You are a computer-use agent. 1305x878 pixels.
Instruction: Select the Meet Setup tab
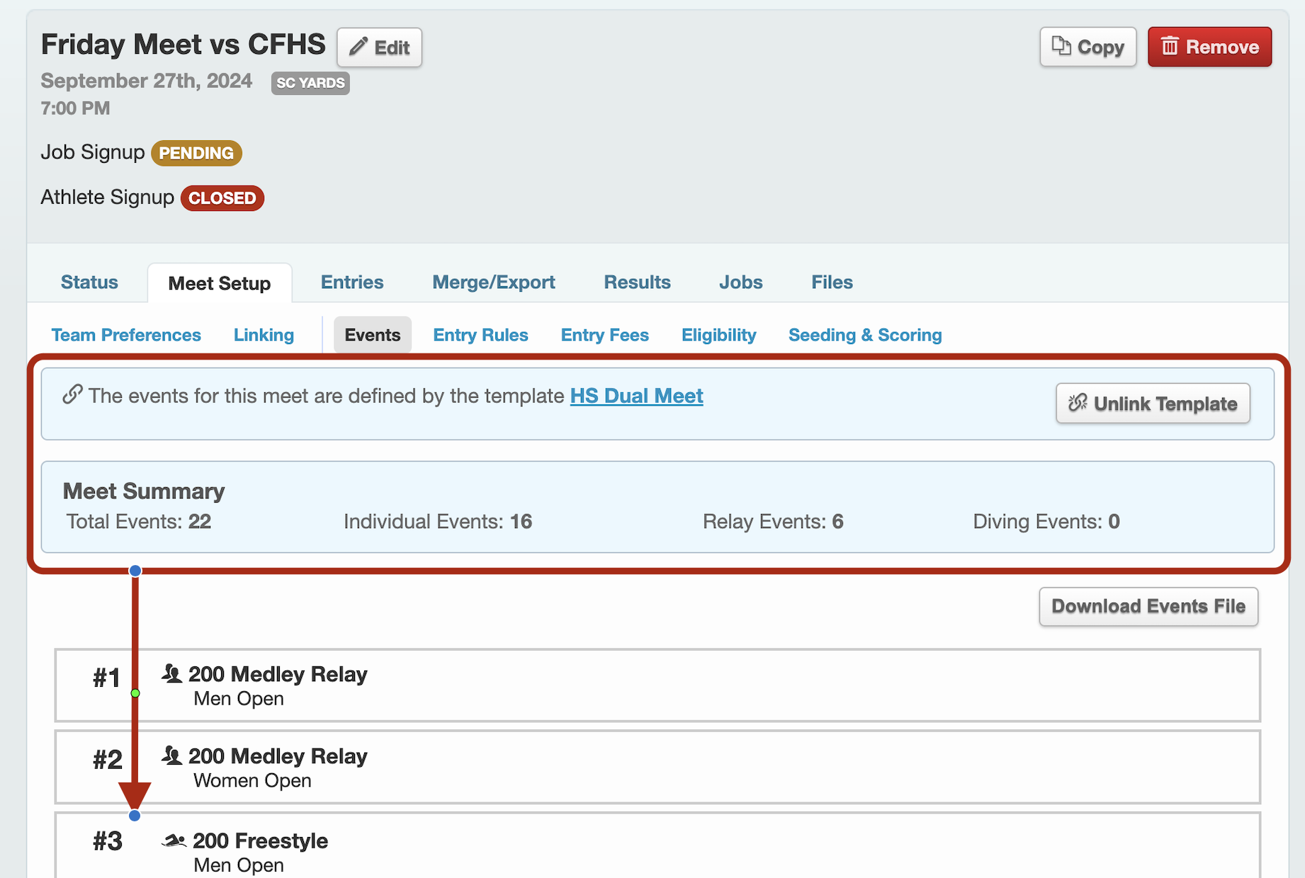[x=220, y=283]
